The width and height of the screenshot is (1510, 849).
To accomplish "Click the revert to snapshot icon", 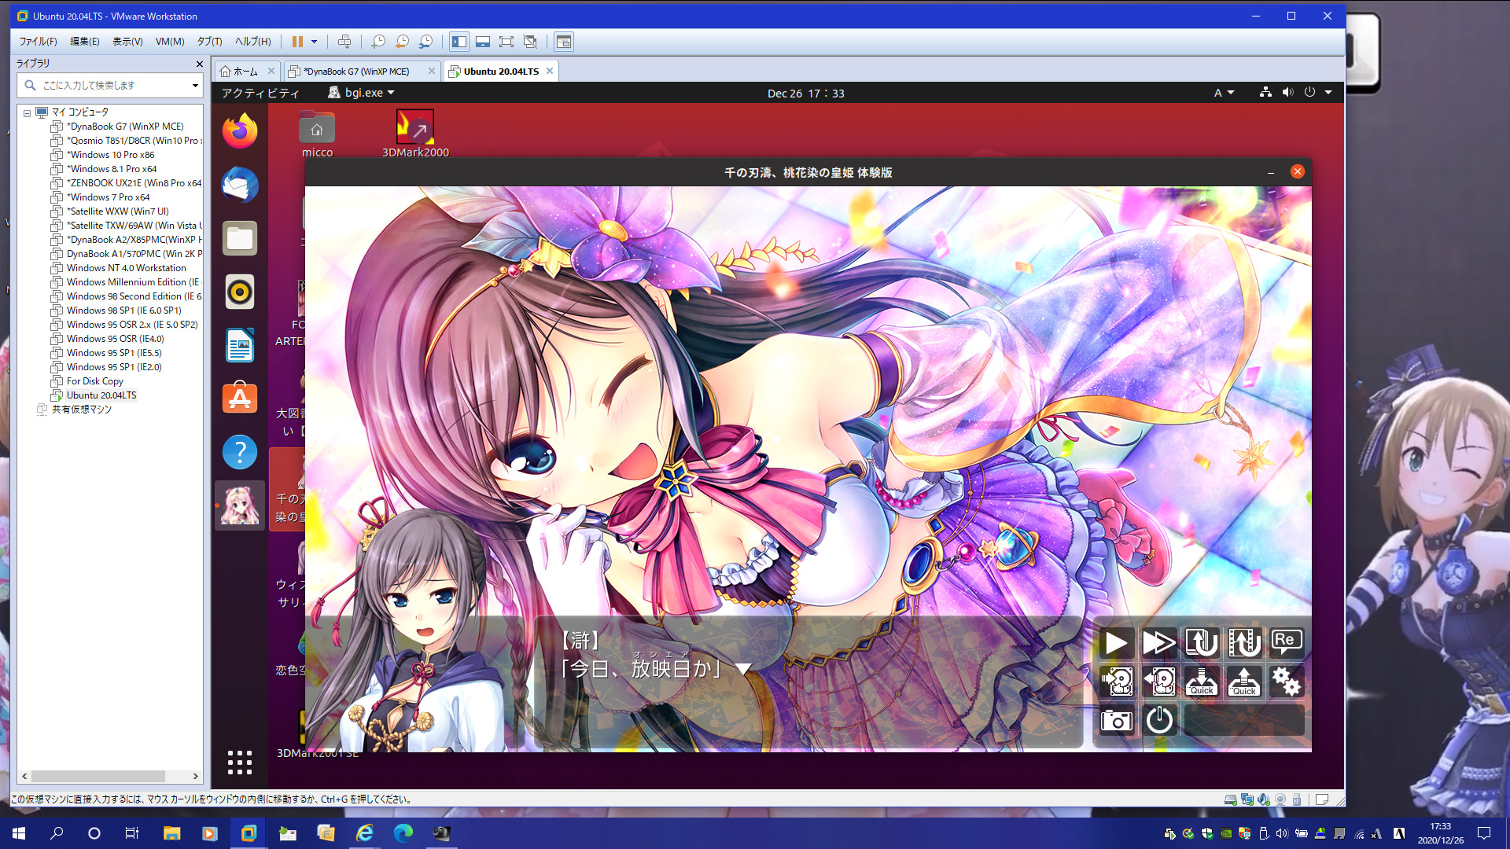I will pyautogui.click(x=402, y=42).
